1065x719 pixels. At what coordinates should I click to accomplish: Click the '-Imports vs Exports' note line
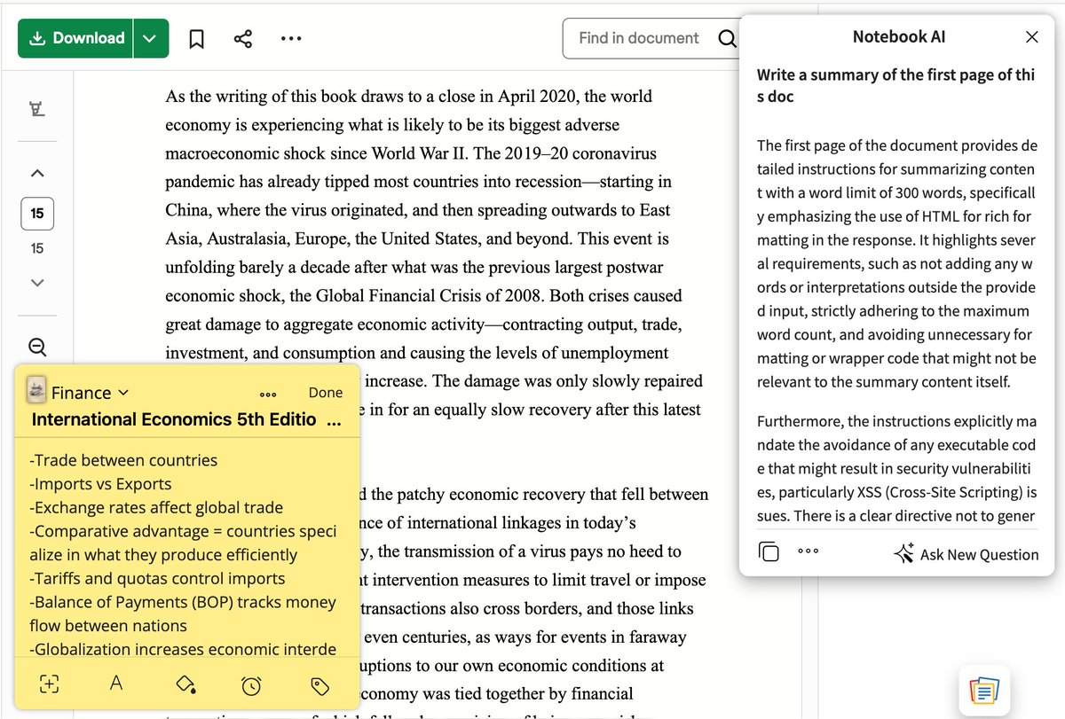point(100,484)
